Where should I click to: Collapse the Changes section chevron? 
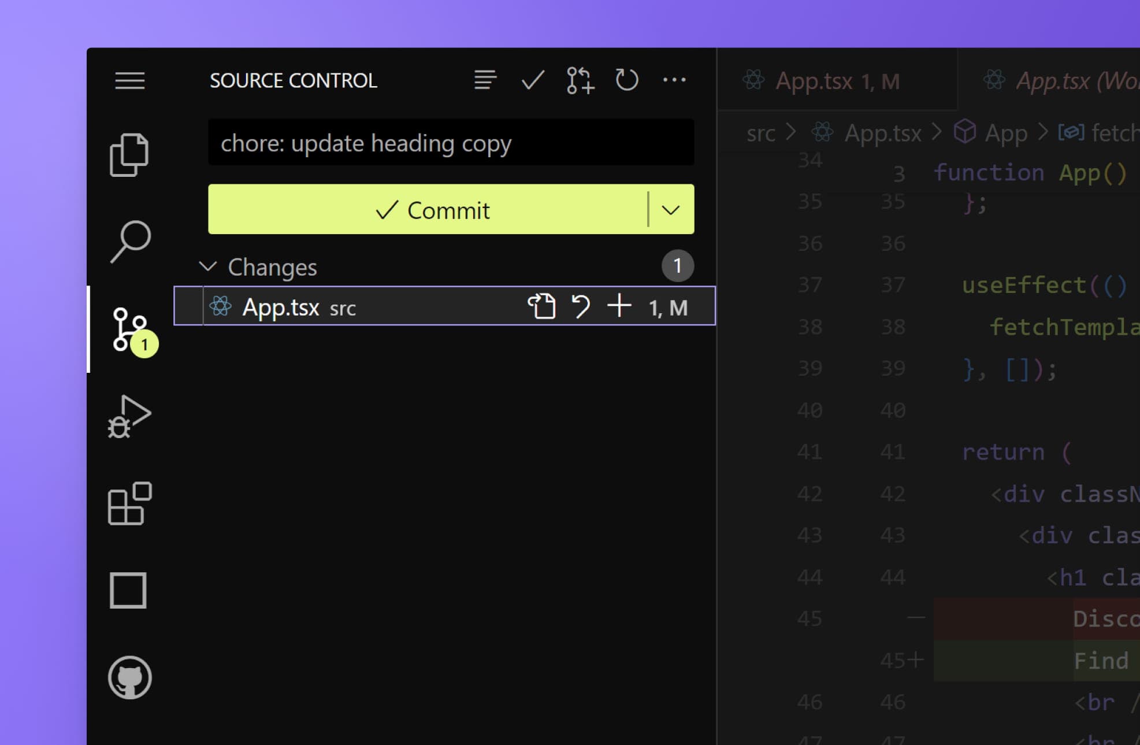pos(208,267)
